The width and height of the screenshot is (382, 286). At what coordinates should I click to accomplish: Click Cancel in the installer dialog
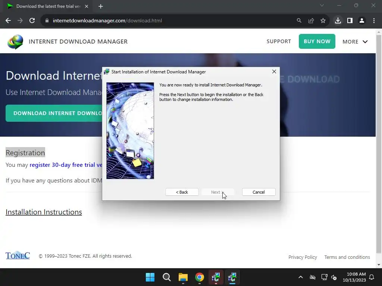tap(259, 192)
